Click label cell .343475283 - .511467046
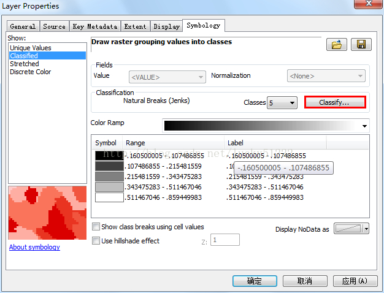 point(265,187)
